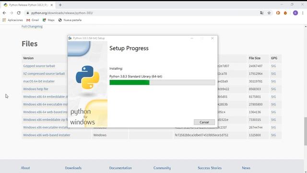This screenshot has height=173, width=307.
Task: Open SIG in the 1325800 size row
Action: [273, 135]
